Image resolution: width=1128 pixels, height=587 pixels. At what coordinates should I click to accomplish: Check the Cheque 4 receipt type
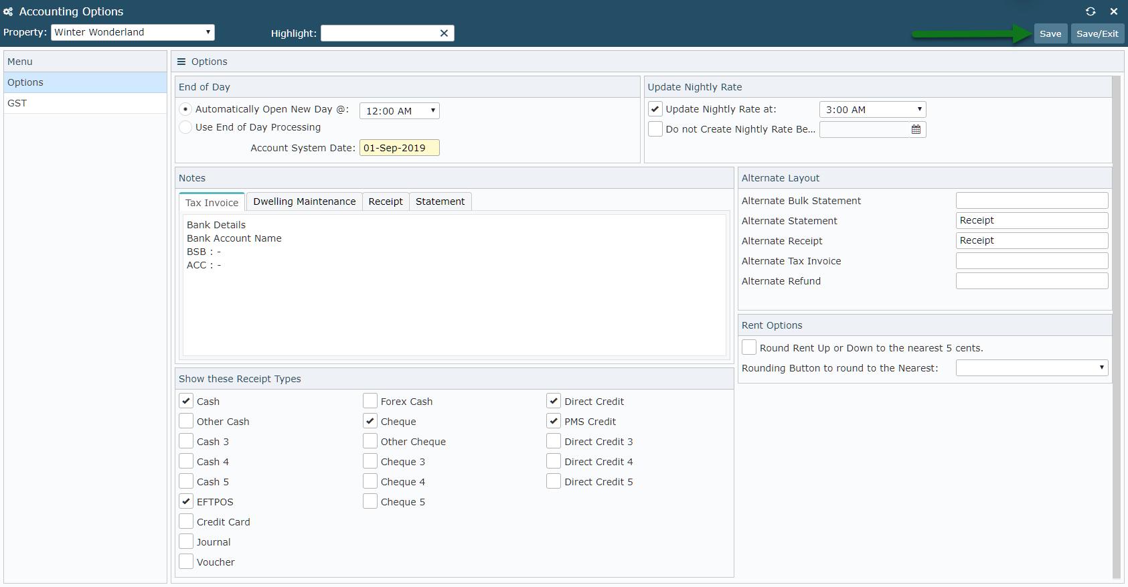(370, 481)
